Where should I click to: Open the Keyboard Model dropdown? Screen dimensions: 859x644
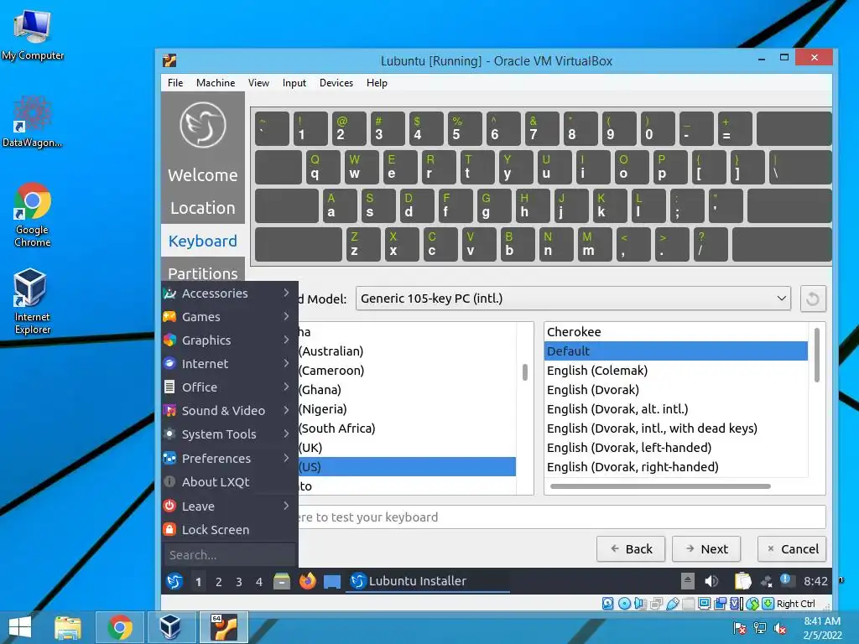click(x=573, y=299)
